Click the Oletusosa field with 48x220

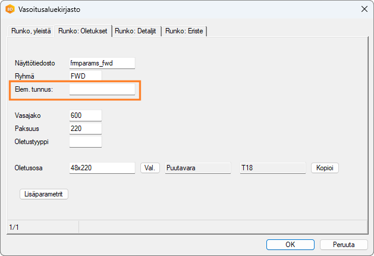[102, 168]
